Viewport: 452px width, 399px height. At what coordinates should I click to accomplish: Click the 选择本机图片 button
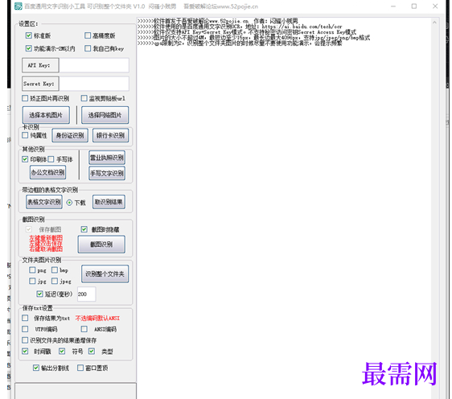[46, 115]
